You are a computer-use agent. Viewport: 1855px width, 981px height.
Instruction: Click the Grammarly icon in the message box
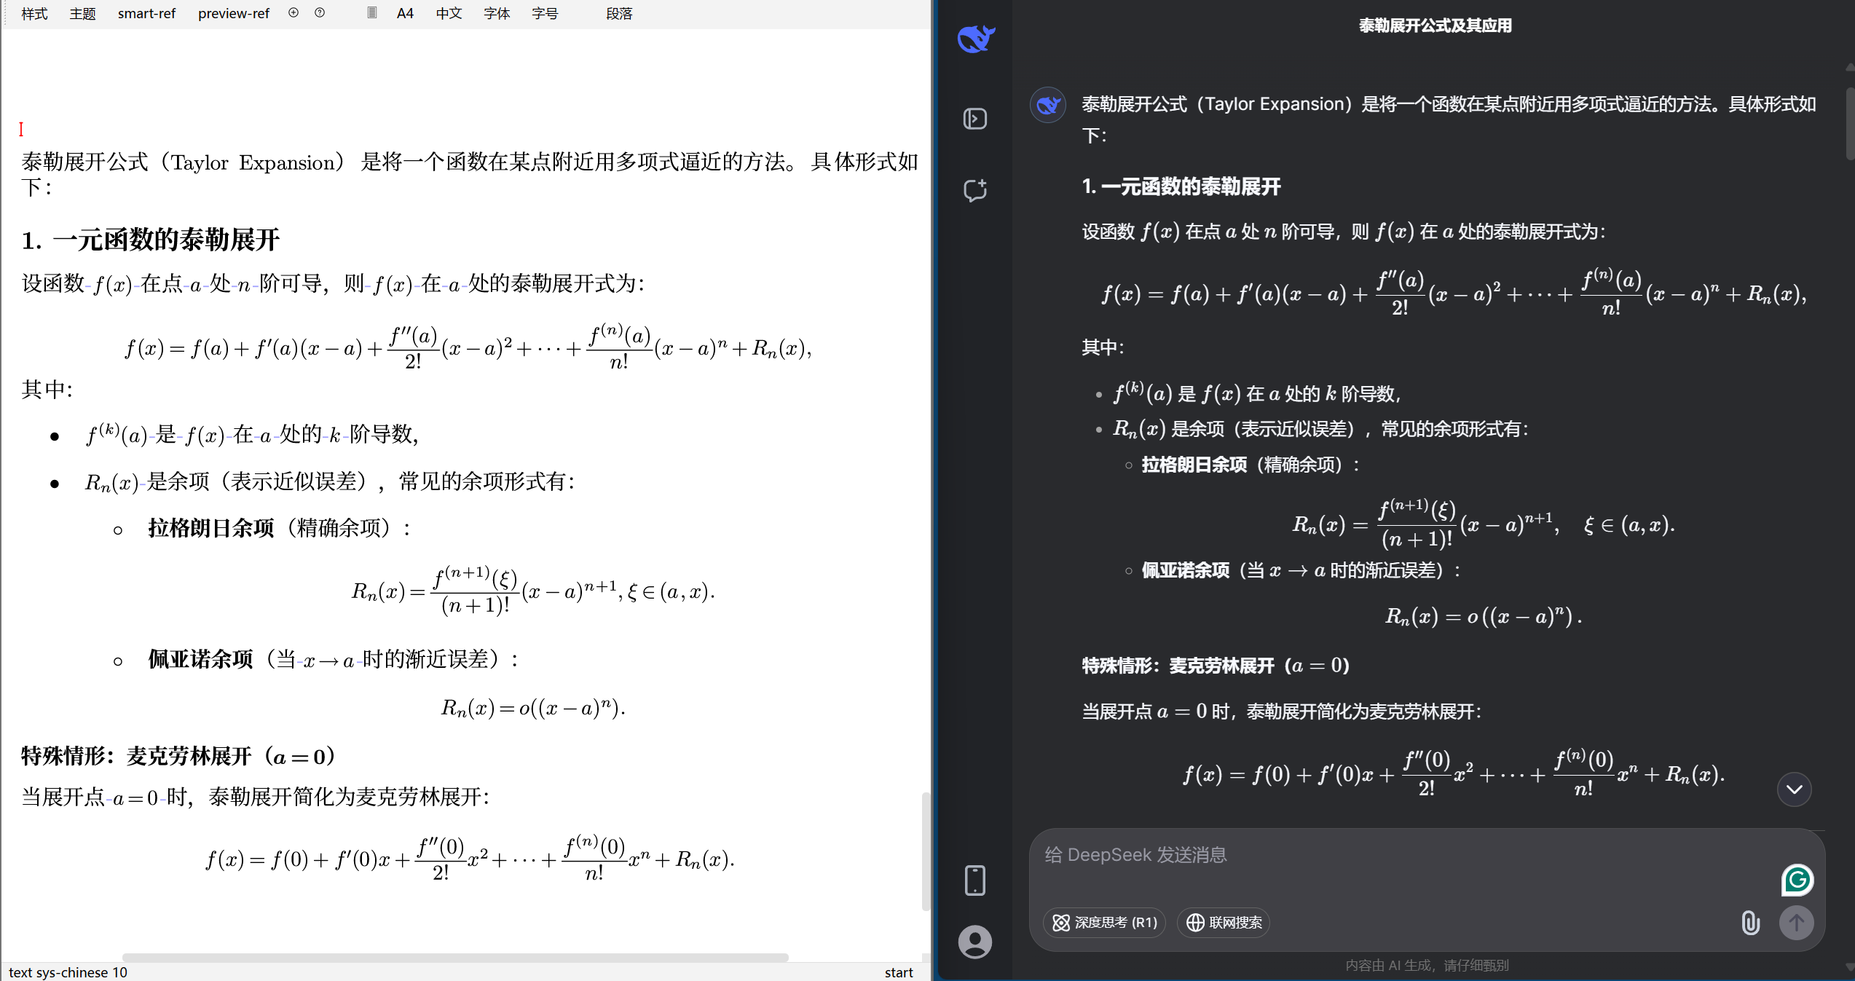pos(1797,880)
